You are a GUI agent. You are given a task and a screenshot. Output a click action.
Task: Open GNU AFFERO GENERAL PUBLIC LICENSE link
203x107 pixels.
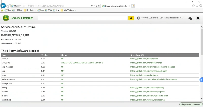[82, 63]
